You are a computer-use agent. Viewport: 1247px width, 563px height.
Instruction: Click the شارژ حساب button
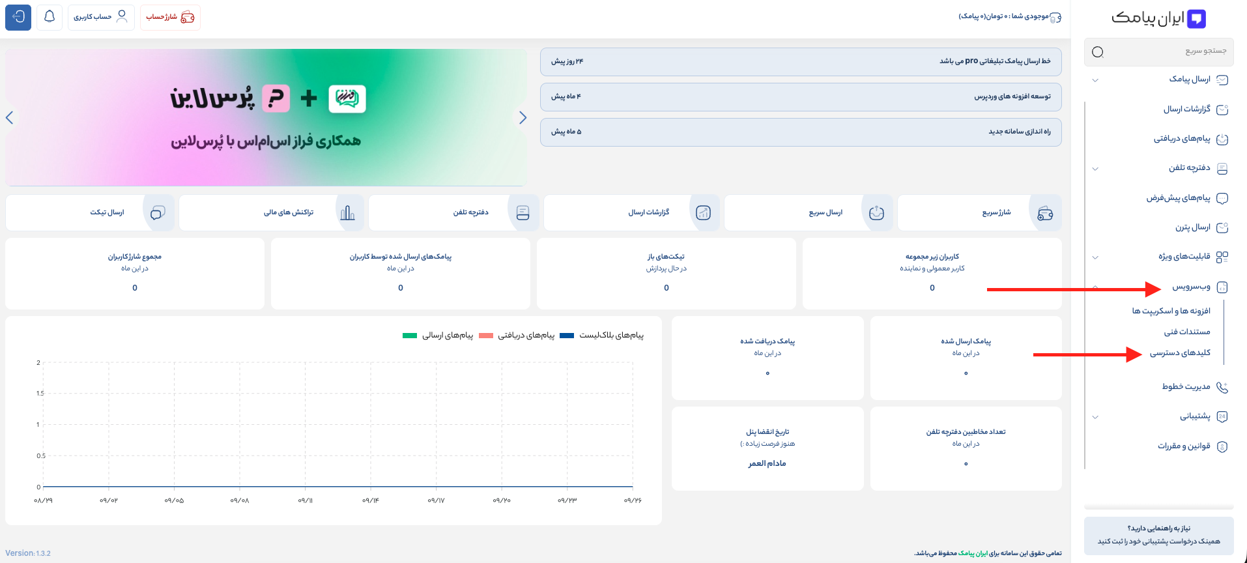(x=170, y=17)
